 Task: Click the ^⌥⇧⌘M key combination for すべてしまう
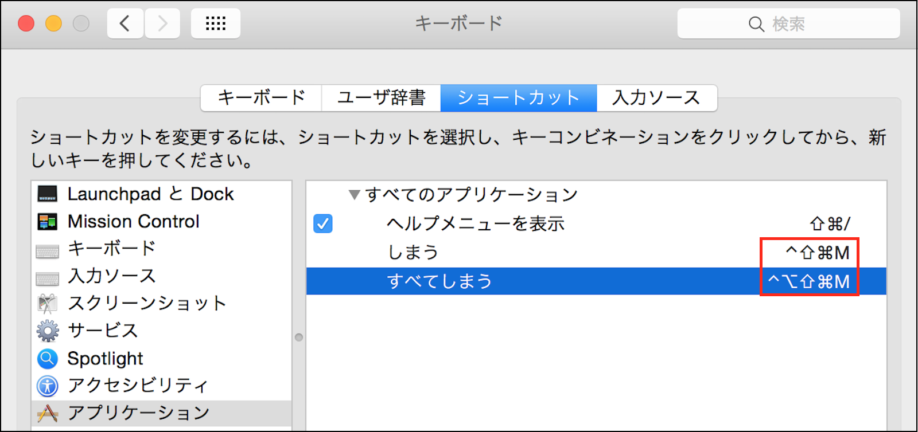point(809,281)
